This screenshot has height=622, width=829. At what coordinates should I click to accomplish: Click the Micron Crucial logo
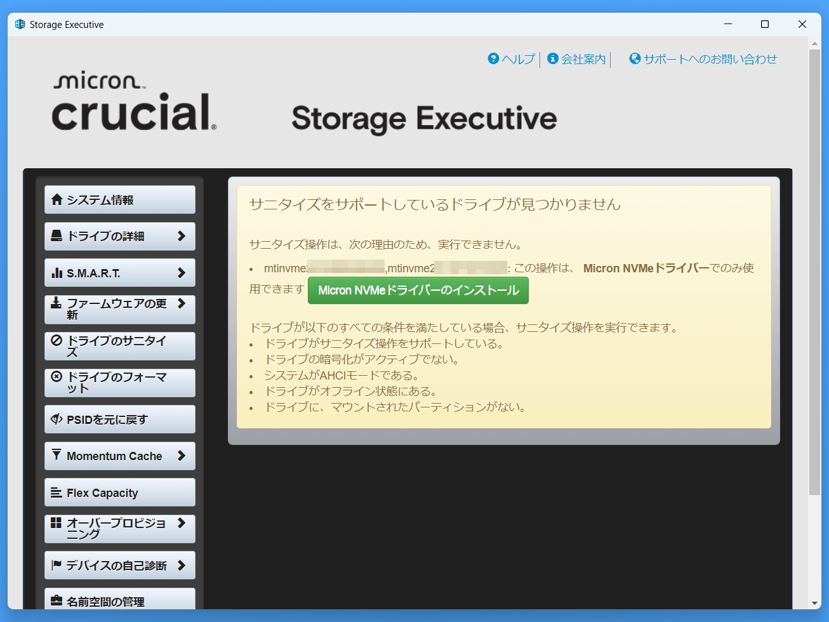click(x=134, y=102)
